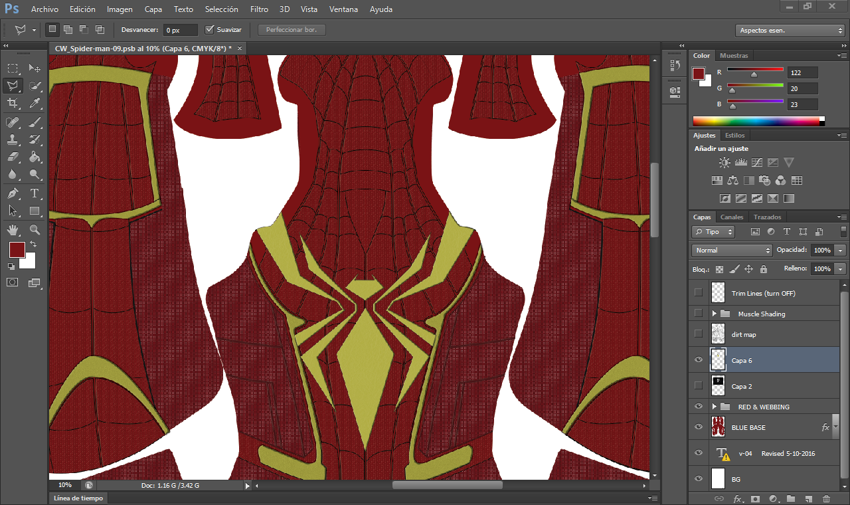Show the Muscle Shading group

[x=698, y=313]
